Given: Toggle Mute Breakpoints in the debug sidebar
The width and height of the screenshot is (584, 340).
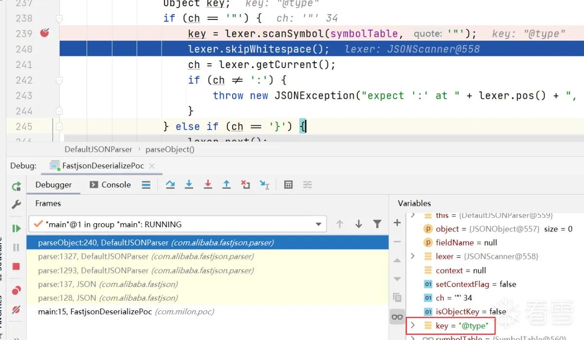Looking at the screenshot, I should [16, 310].
